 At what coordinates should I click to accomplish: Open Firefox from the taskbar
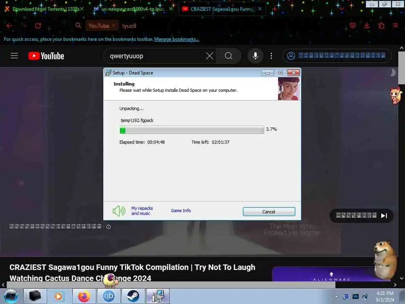click(x=84, y=296)
